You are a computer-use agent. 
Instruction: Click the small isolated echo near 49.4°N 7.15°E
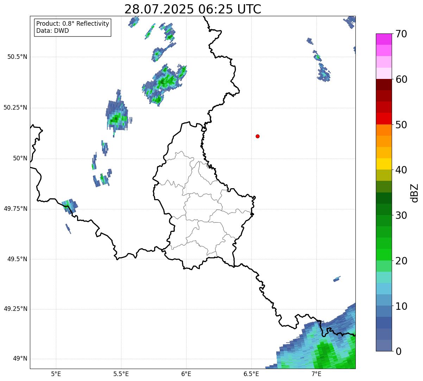click(x=337, y=279)
